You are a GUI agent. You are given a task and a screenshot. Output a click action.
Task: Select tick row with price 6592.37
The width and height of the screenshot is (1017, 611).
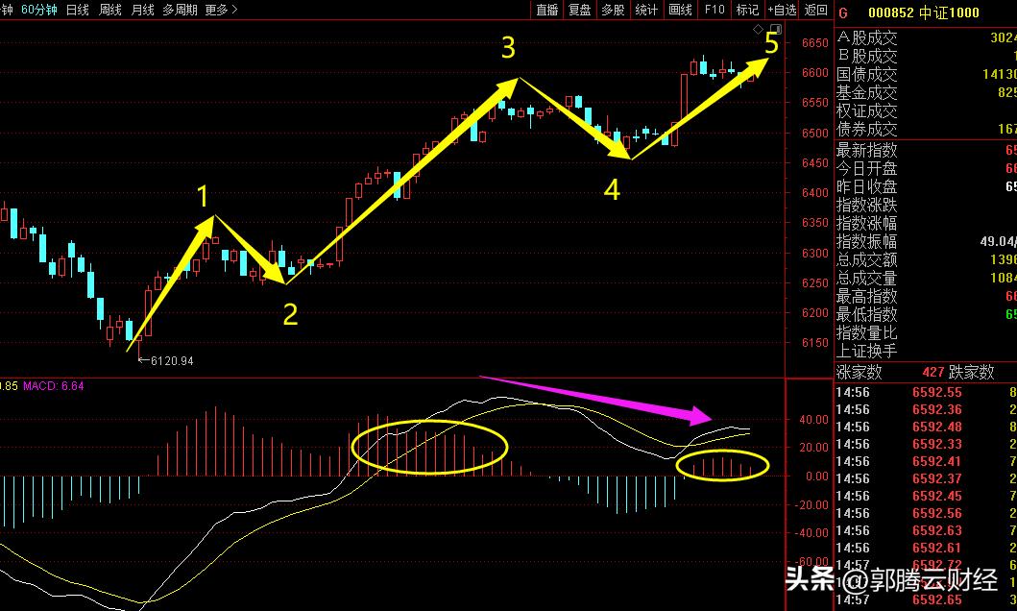[x=926, y=478]
